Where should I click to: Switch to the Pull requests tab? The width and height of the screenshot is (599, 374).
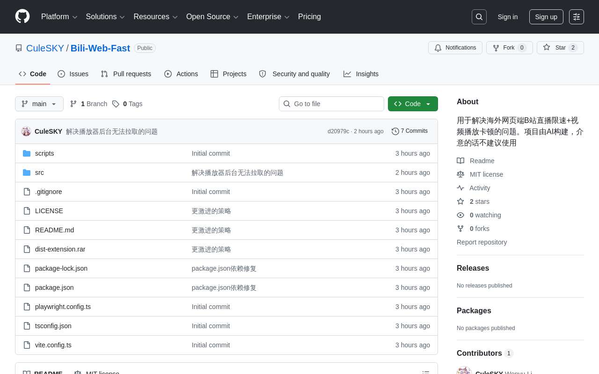126,74
